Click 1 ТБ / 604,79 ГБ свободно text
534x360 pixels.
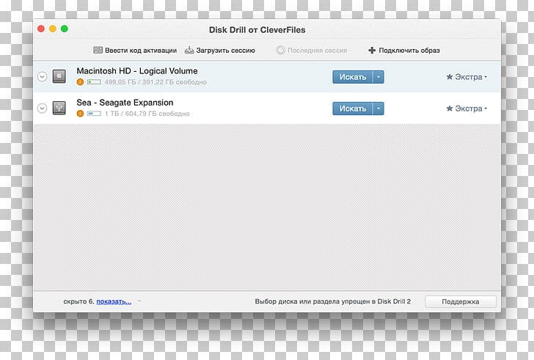tap(147, 114)
